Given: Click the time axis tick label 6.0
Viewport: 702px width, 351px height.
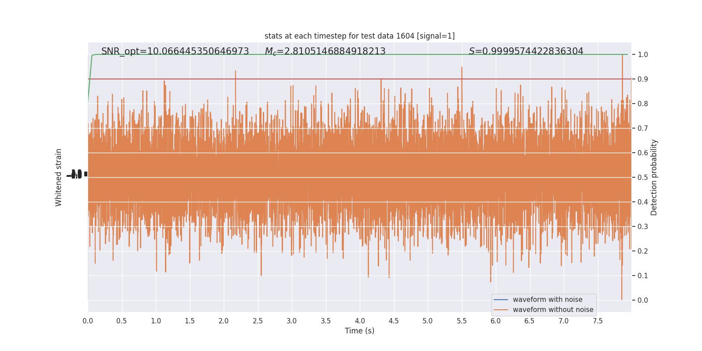Looking at the screenshot, I should point(496,321).
